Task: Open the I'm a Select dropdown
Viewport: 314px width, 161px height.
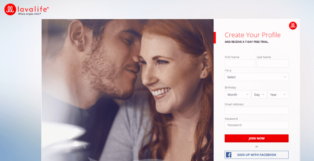Action: click(257, 77)
